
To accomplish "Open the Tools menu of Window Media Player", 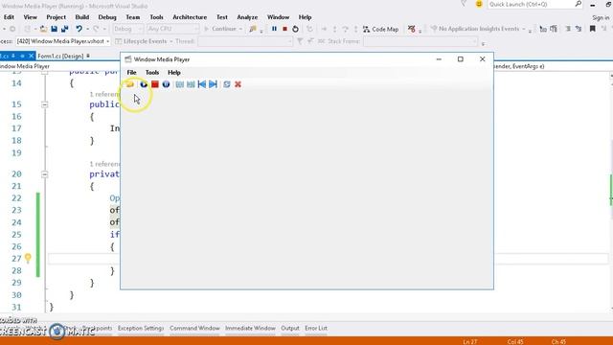I will click(x=152, y=73).
